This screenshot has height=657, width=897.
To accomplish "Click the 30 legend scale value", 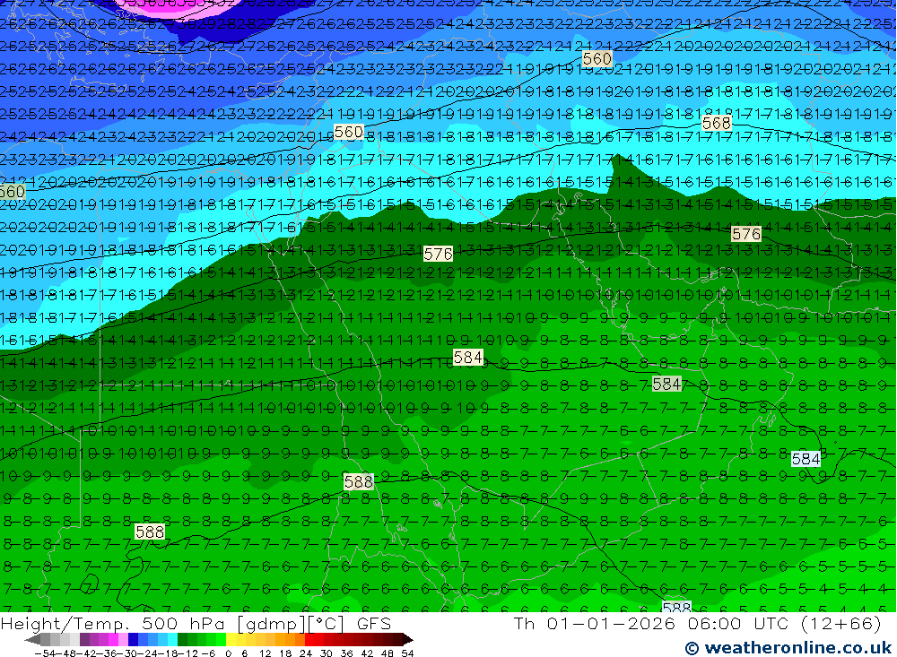I will coord(327,653).
